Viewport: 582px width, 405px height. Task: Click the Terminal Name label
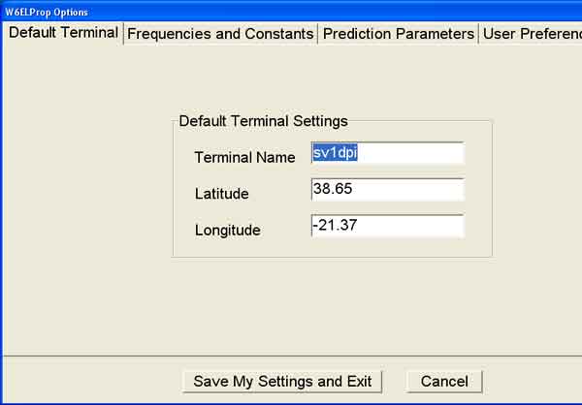tap(244, 157)
